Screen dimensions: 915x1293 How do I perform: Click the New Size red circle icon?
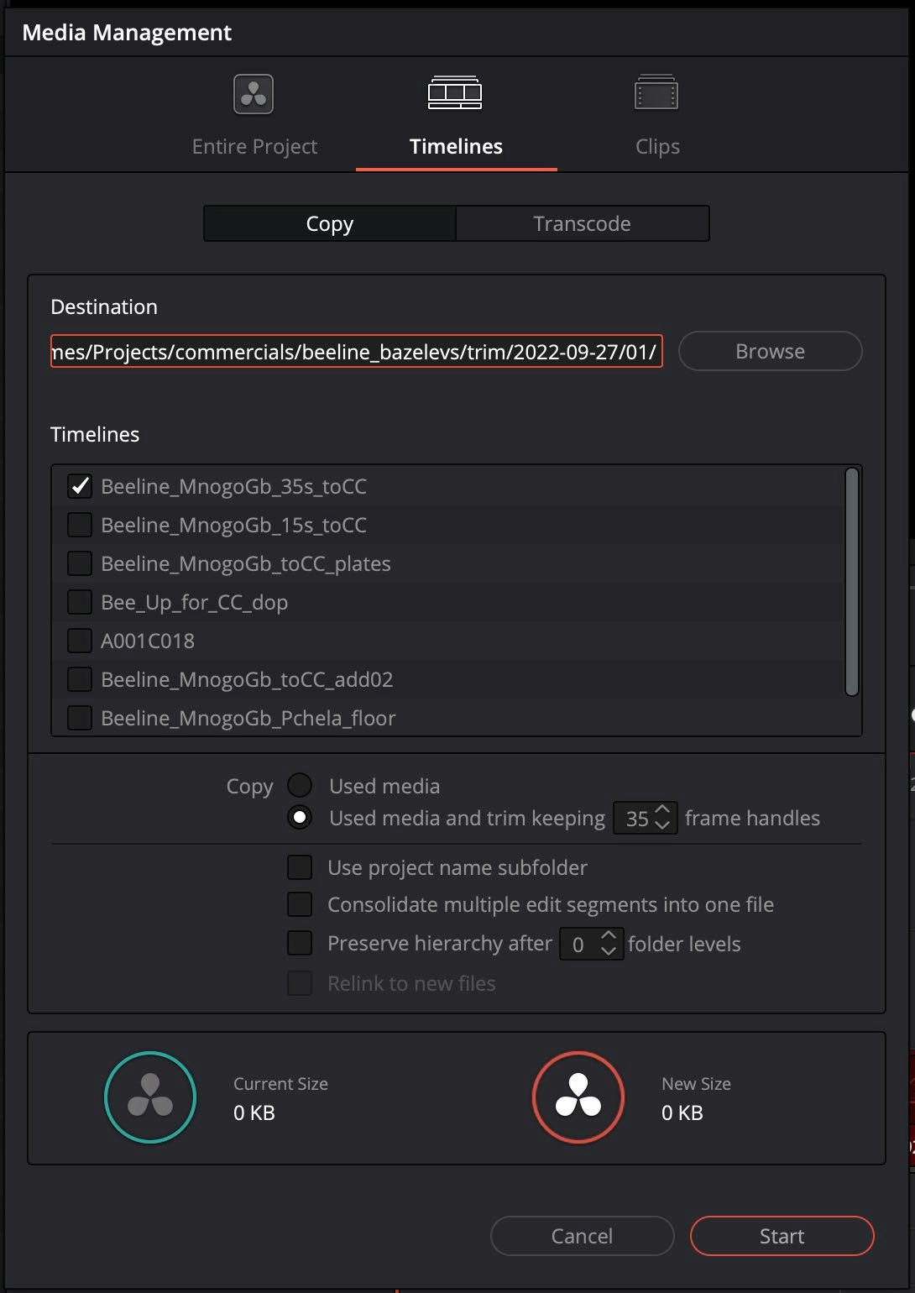[578, 1097]
